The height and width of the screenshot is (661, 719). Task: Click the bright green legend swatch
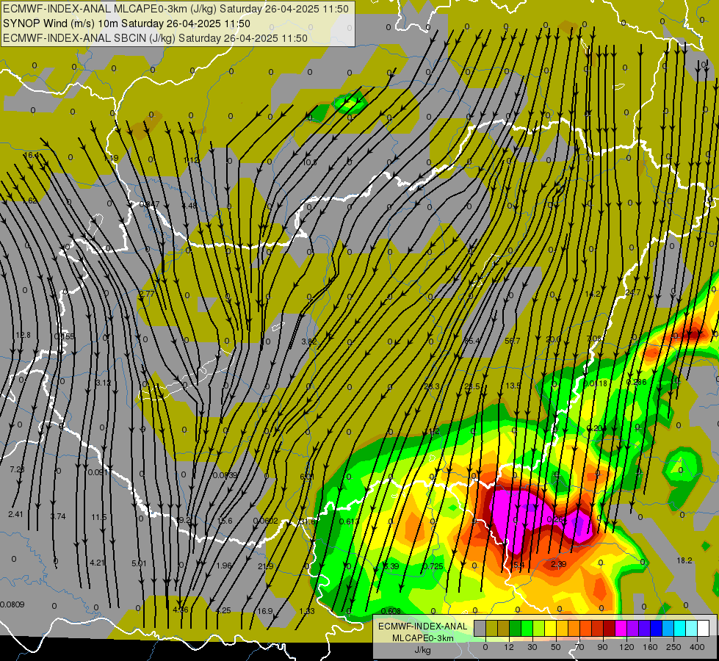[x=527, y=628]
